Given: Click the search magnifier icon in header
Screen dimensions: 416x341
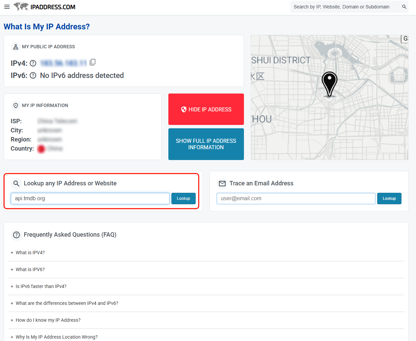Looking at the screenshot, I should coord(404,7).
